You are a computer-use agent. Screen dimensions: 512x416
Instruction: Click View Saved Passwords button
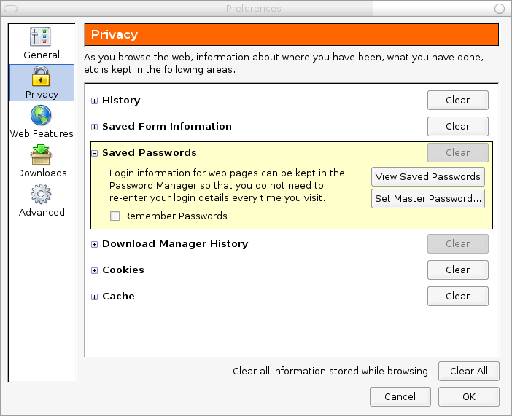[427, 177]
